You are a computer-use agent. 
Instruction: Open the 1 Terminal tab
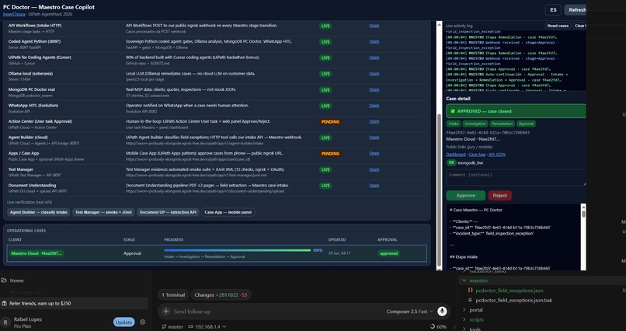173,295
